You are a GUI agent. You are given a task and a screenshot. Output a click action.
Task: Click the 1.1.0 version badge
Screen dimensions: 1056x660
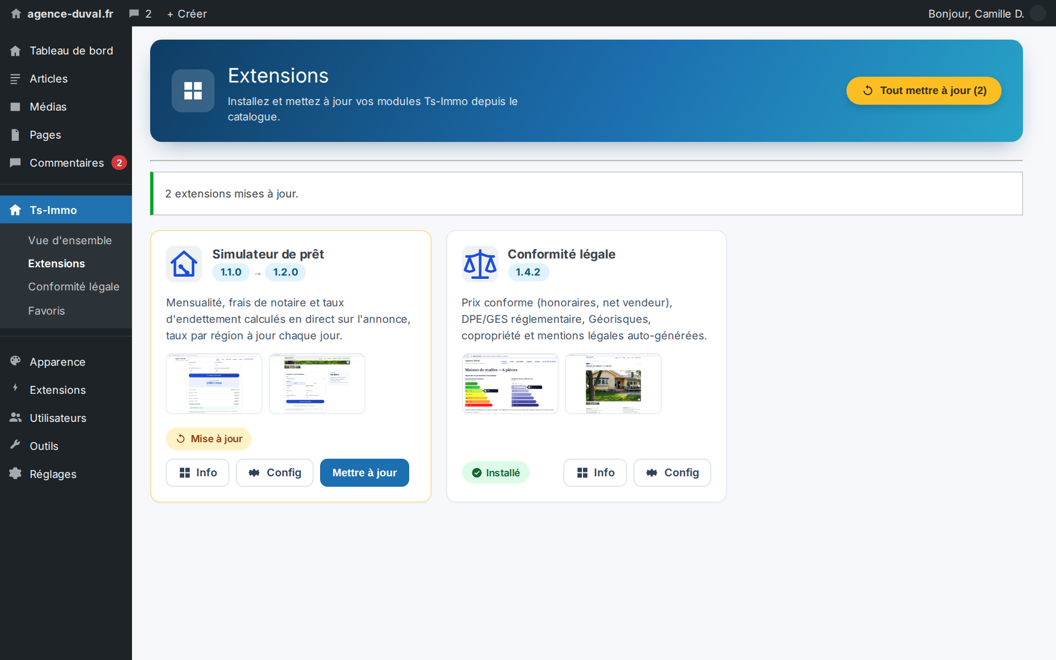(231, 272)
